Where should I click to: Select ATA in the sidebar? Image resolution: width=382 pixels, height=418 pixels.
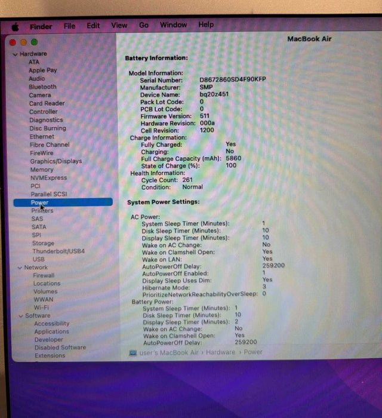34,62
